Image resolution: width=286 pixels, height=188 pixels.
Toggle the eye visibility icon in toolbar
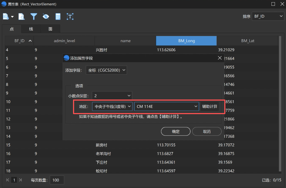46,17
